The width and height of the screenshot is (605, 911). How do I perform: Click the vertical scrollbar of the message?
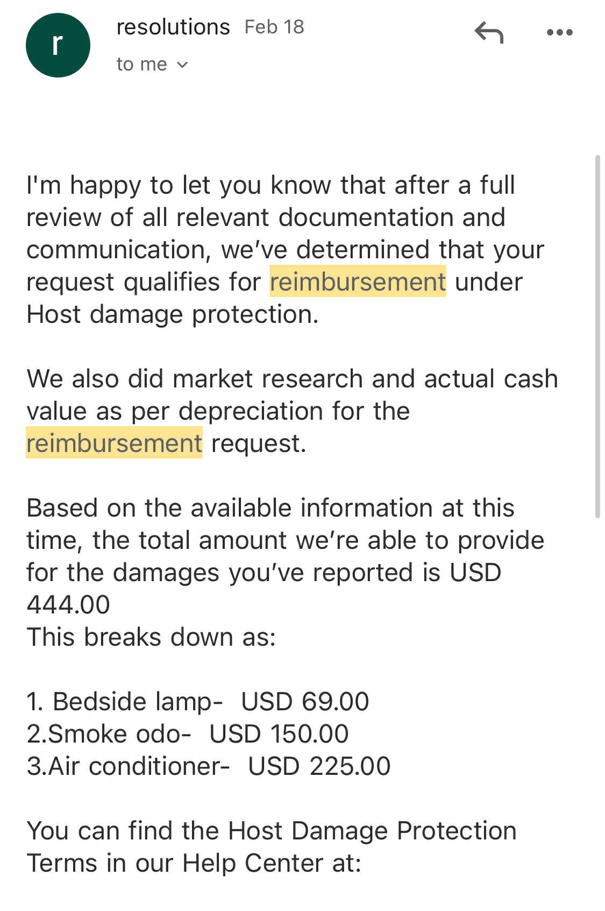[x=597, y=336]
